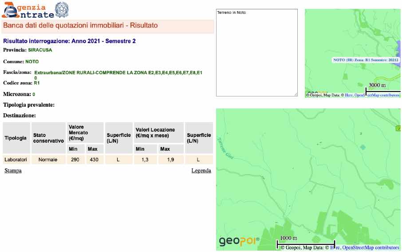Screen dimensions: 402x252
Task: Open the Stampa print link
Action: 13,171
